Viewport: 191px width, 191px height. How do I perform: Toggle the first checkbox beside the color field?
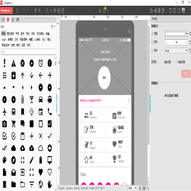coord(152,33)
